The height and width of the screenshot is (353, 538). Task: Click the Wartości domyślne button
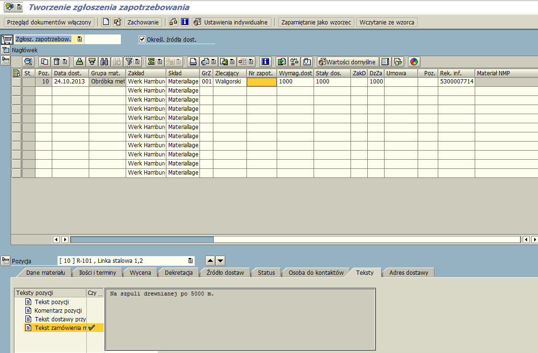348,62
